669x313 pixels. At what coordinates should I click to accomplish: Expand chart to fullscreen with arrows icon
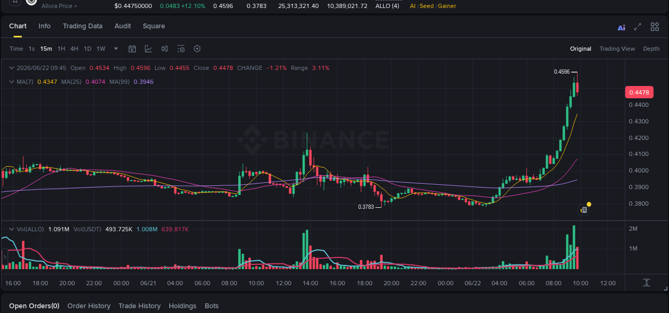pyautogui.click(x=637, y=27)
